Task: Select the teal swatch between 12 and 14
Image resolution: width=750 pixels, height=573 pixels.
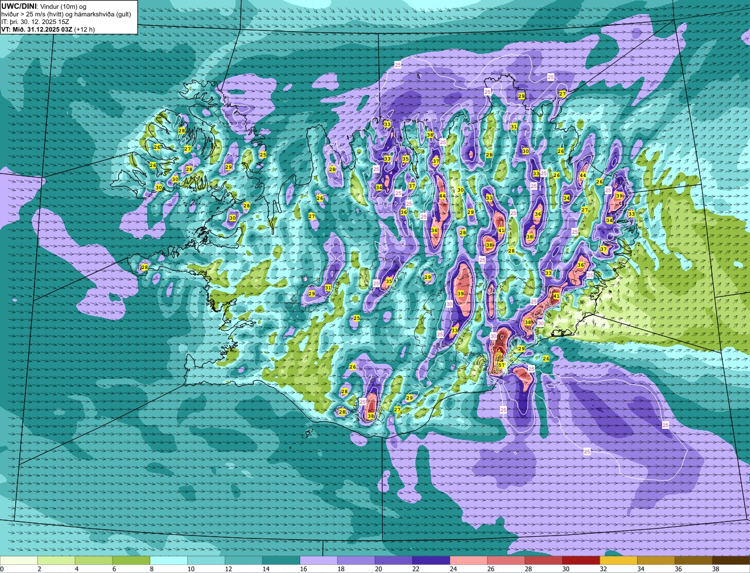Action: click(244, 561)
